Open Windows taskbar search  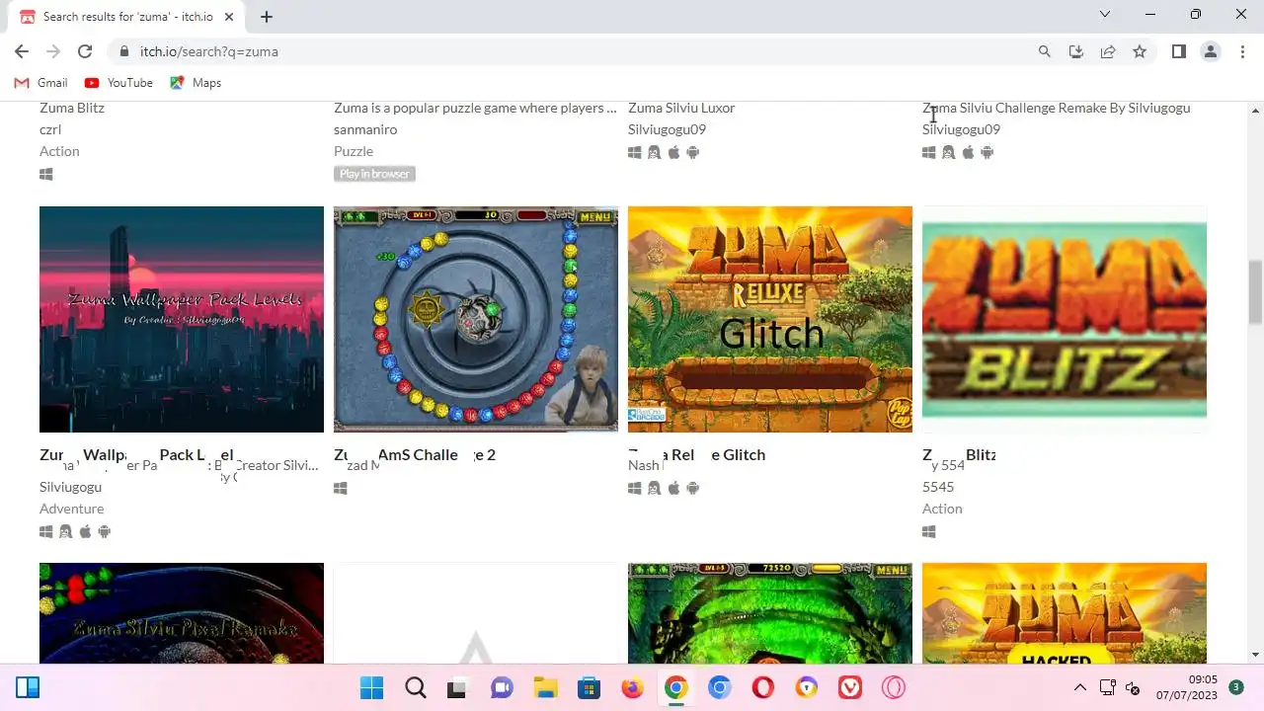pos(415,687)
